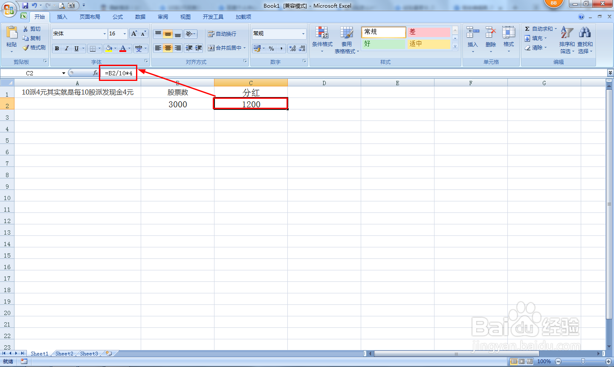Click the accounting currency format icon
Screen dimensions: 614x367
[257, 49]
